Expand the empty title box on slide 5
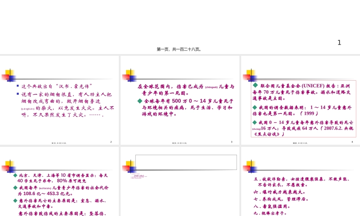 (x=186, y=162)
